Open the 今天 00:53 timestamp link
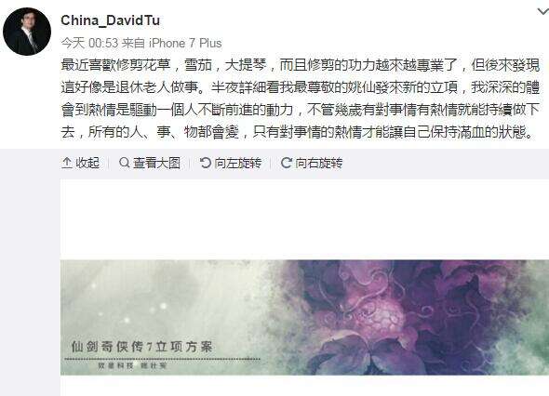Screen dimensions: 549x396 click(89, 43)
